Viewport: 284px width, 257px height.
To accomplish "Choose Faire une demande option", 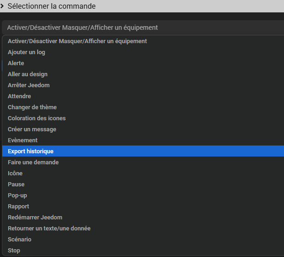I will [143, 162].
